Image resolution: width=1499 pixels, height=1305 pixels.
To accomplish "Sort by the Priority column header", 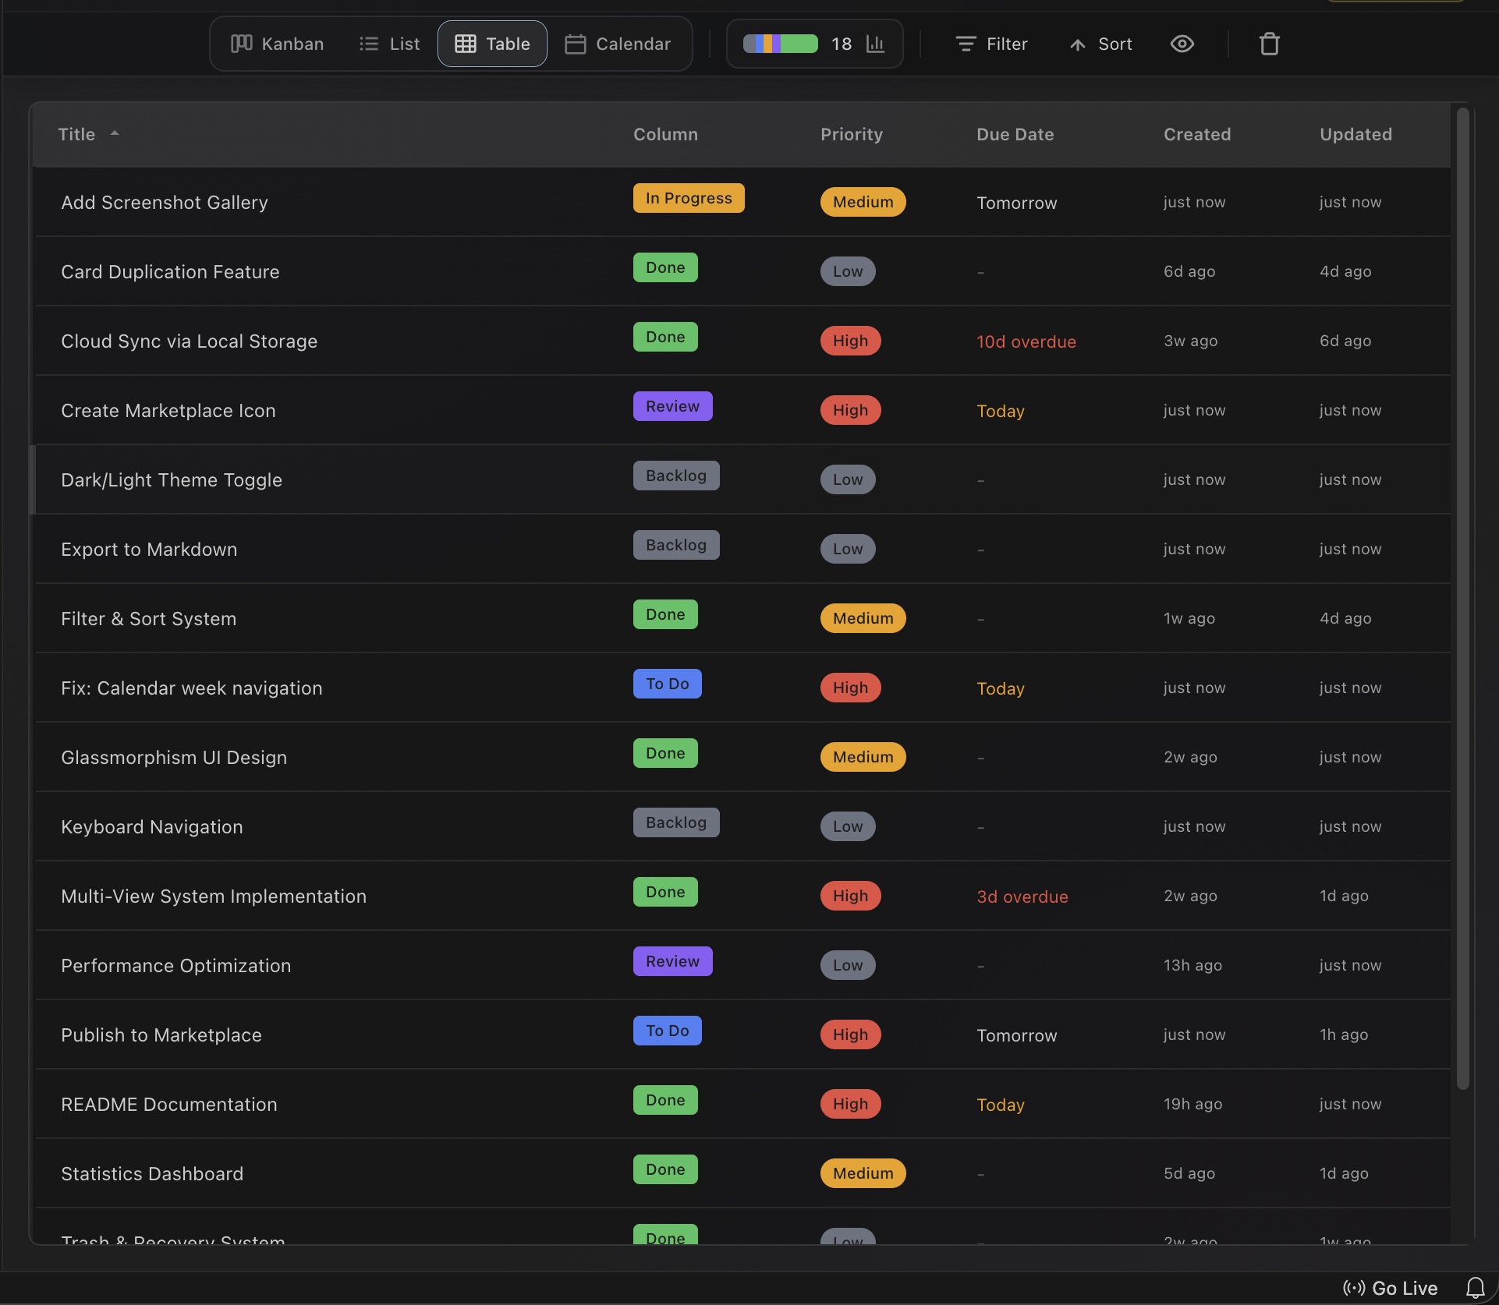I will tap(851, 134).
